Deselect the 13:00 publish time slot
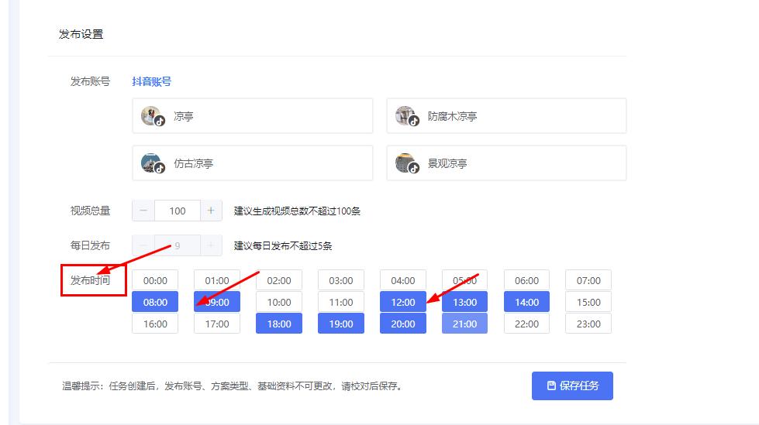Screen dimensions: 759x425 (x=464, y=302)
